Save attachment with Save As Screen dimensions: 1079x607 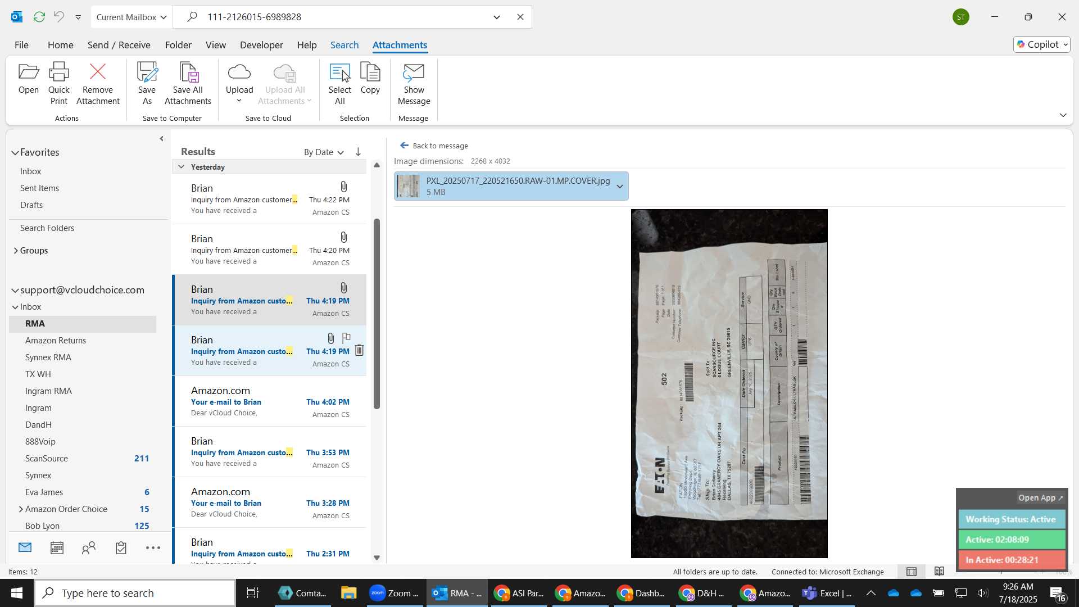coord(147,83)
